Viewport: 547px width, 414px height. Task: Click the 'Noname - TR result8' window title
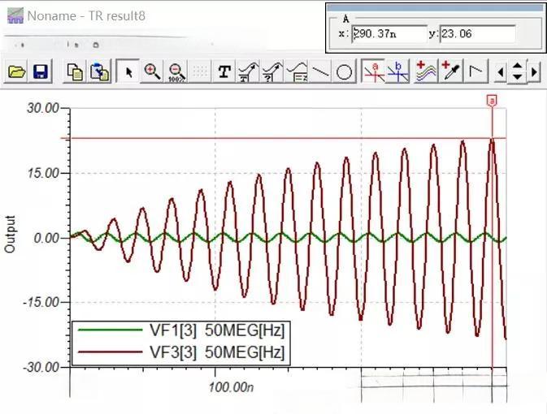(86, 16)
